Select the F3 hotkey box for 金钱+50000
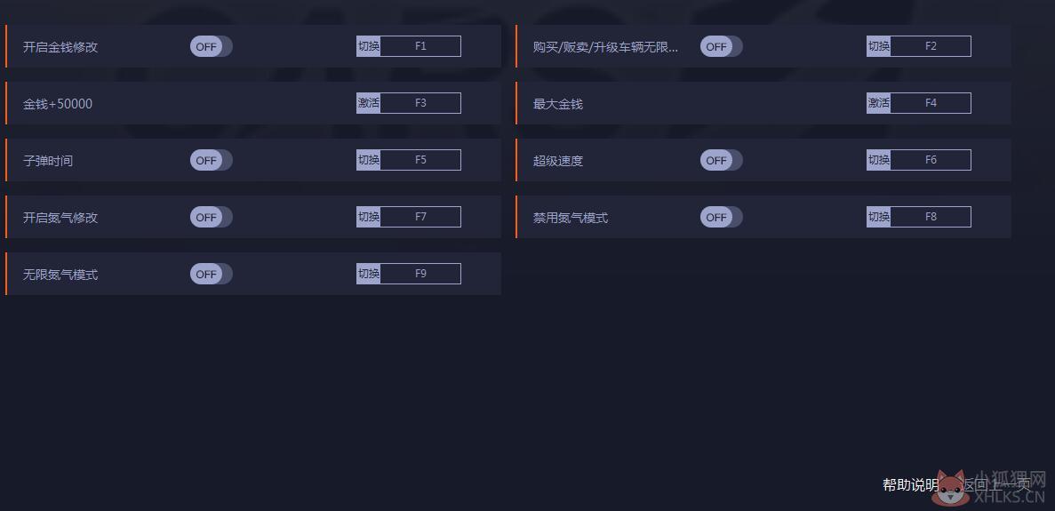The image size is (1055, 511). (x=420, y=103)
